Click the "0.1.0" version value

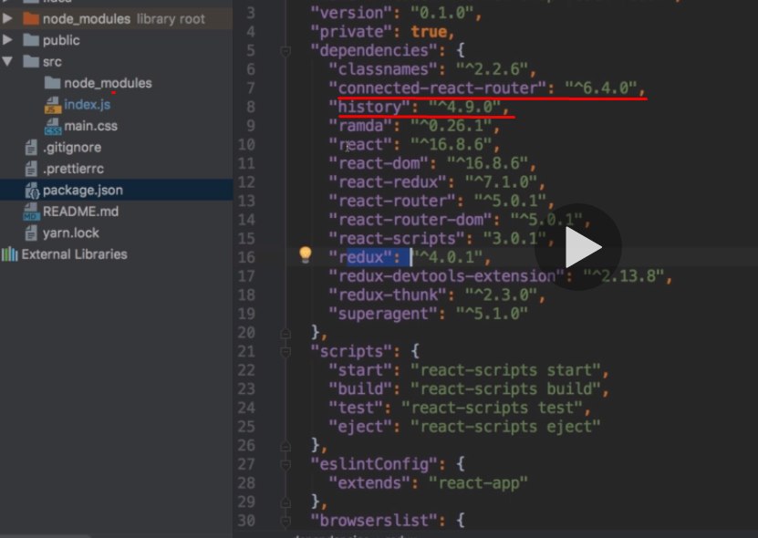click(442, 13)
